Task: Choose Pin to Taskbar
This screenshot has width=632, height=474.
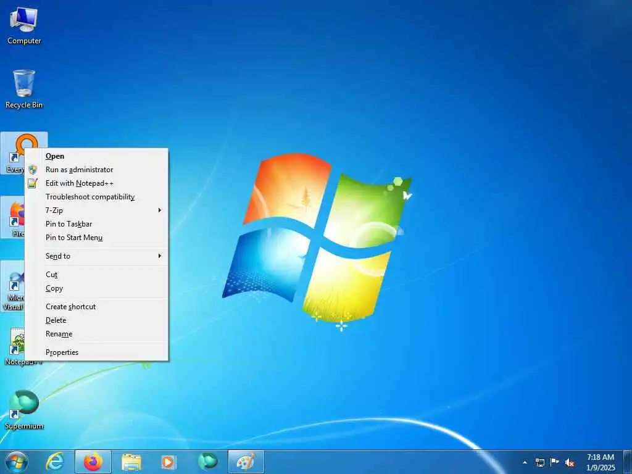Action: pyautogui.click(x=97, y=224)
